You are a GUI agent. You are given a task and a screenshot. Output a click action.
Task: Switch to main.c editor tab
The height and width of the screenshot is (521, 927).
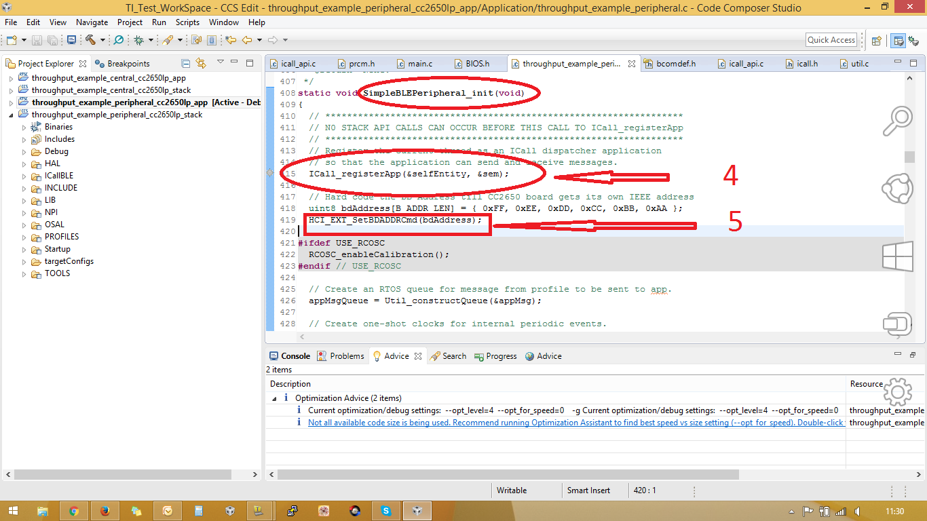click(413, 64)
